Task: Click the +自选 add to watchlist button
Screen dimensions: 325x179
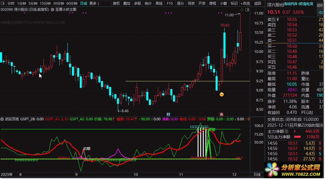Action: point(245,3)
